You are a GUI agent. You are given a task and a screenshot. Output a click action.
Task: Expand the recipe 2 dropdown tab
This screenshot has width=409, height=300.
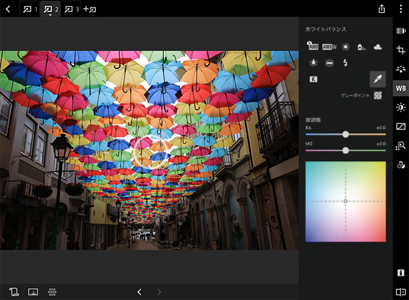tap(50, 9)
